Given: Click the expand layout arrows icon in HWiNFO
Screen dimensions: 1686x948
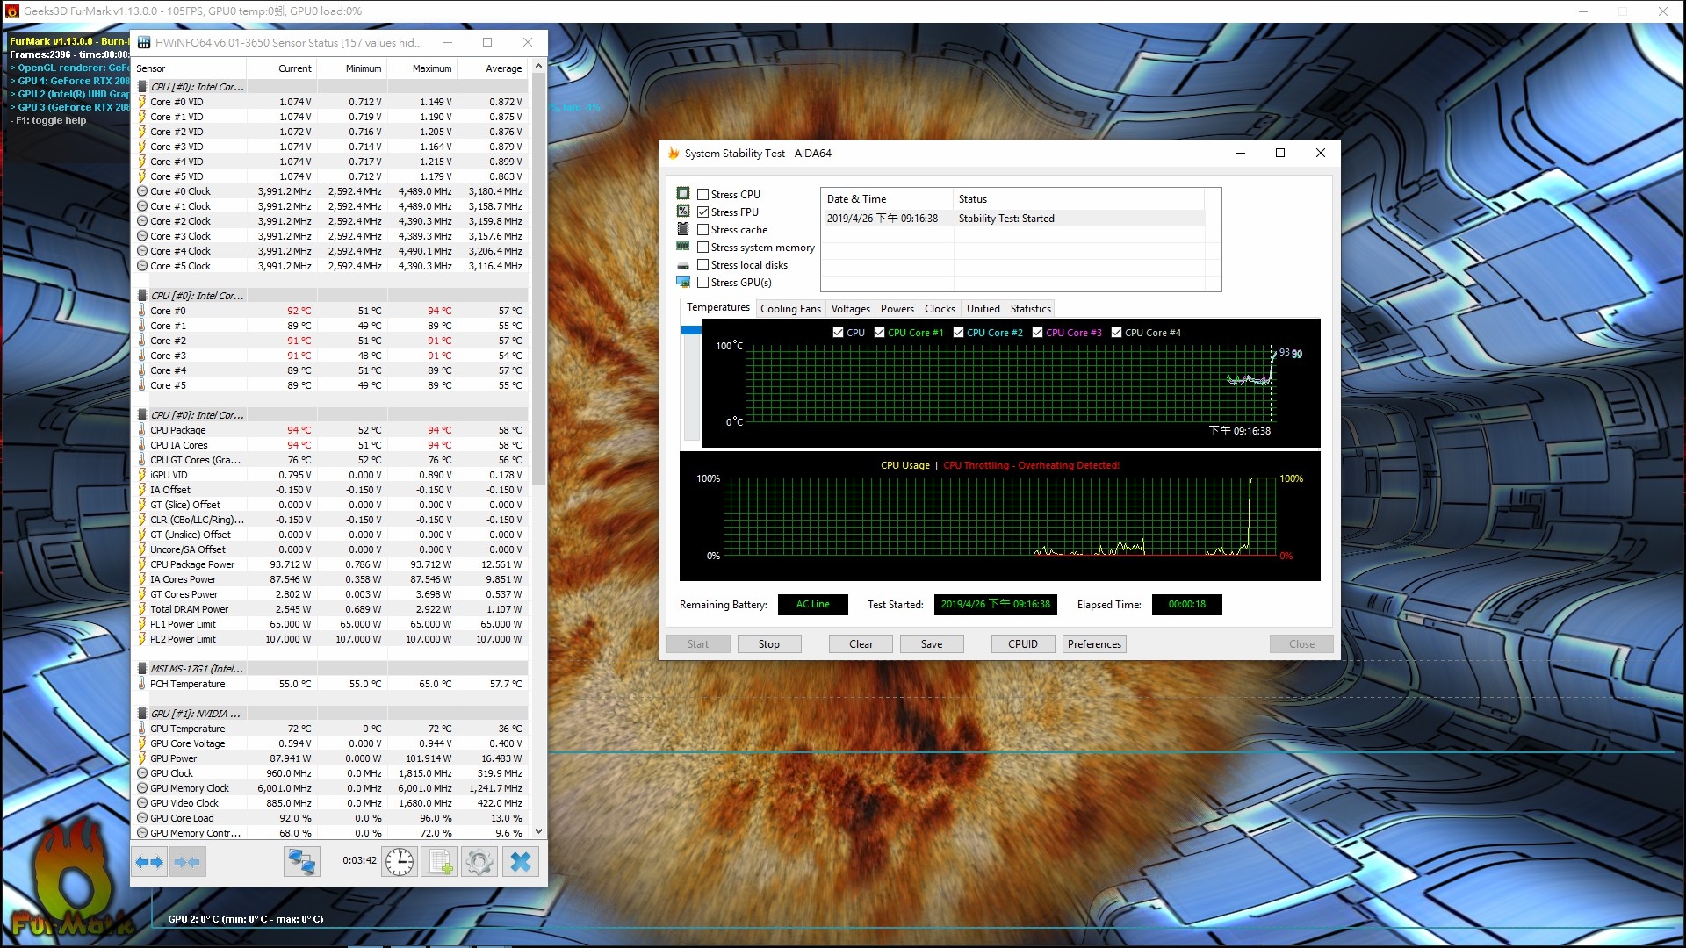Looking at the screenshot, I should click(x=149, y=862).
